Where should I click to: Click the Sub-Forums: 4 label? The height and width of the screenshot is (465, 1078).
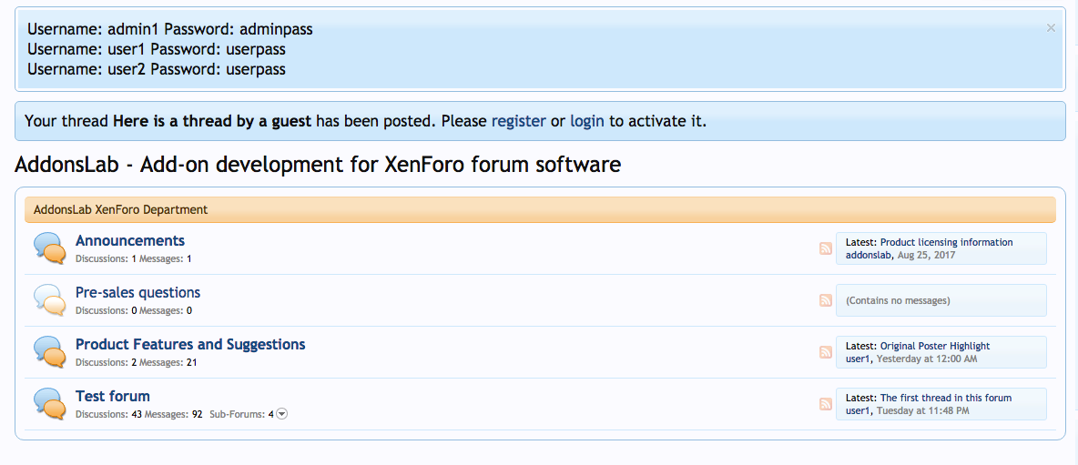coord(241,414)
